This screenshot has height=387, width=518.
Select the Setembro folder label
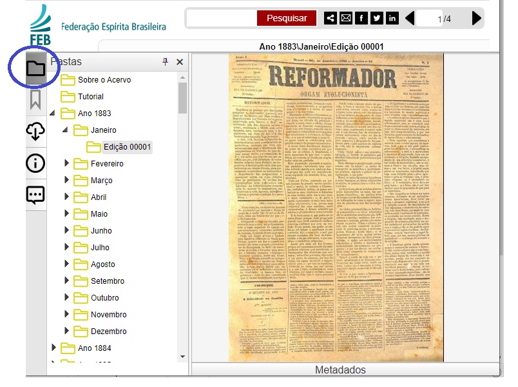coord(108,281)
